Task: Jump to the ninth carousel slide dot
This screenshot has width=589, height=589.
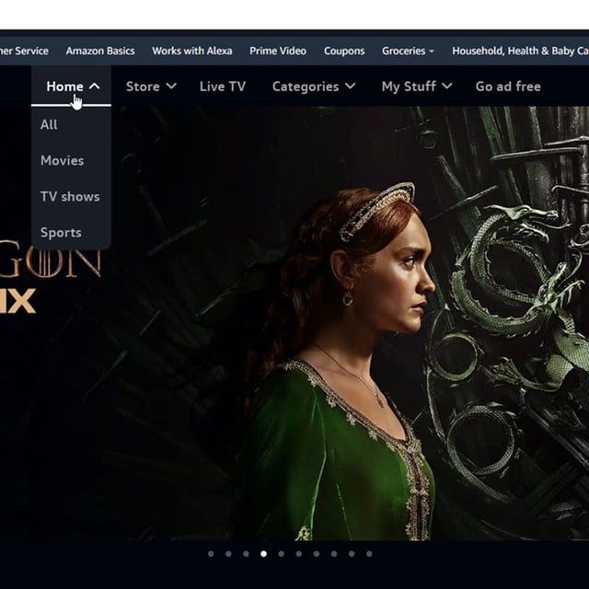Action: (x=352, y=554)
